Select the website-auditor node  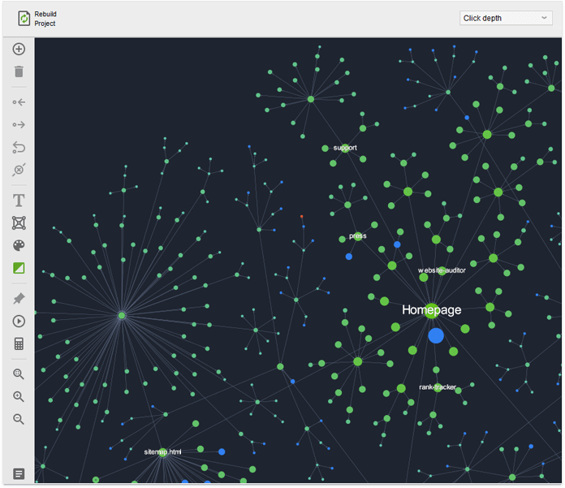[x=442, y=271]
